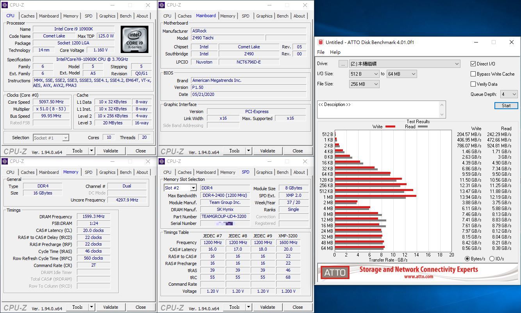Switch to Caches tab in the CPU window
This screenshot has width=521, height=313.
point(28,16)
